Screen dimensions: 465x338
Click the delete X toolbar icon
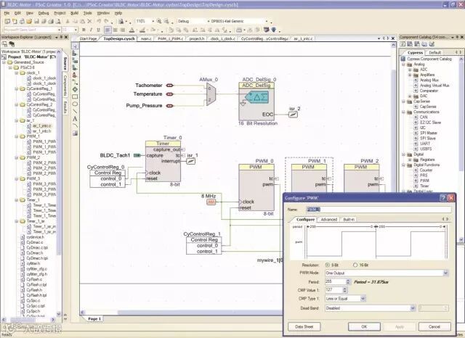click(x=89, y=21)
